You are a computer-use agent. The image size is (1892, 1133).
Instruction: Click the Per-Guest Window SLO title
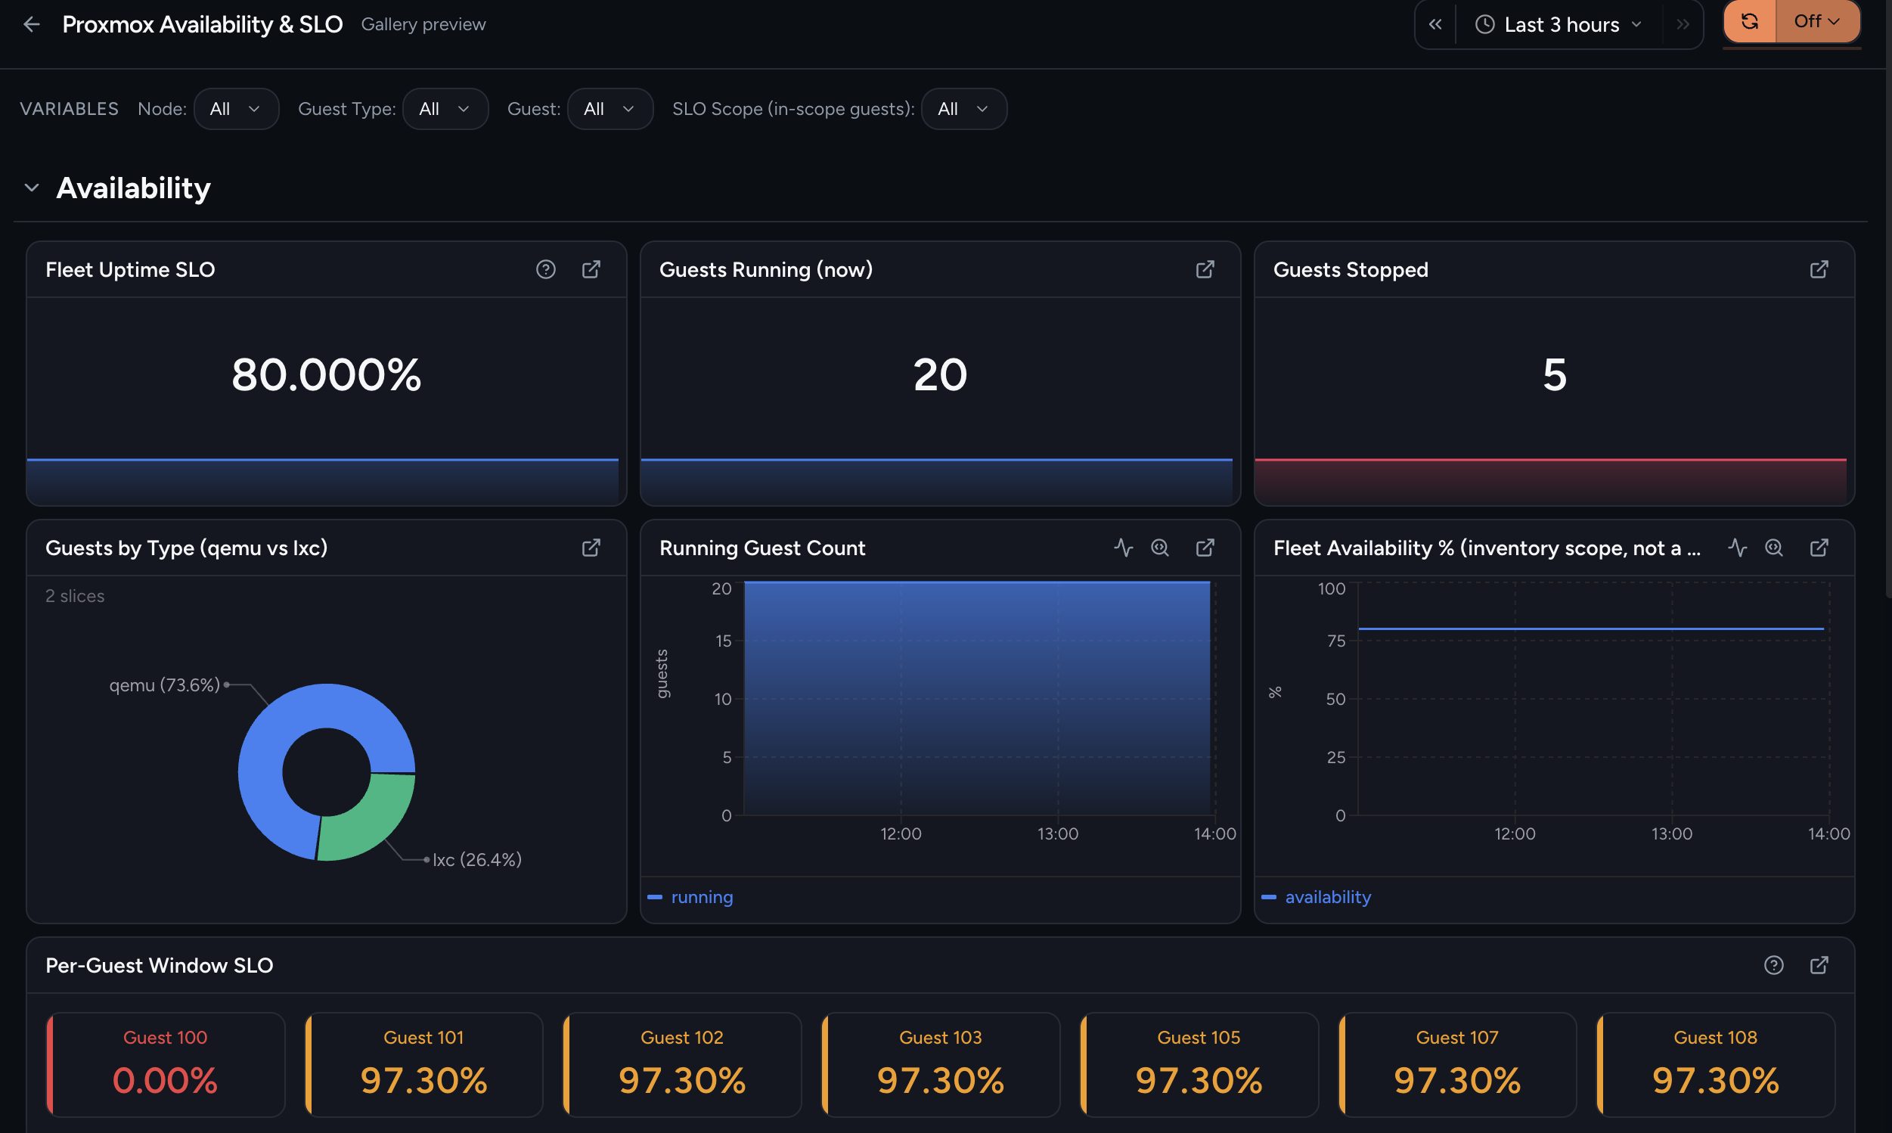(x=160, y=966)
